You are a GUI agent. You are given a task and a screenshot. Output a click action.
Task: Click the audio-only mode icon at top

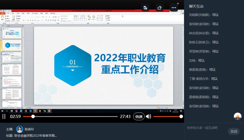[x=145, y=8]
